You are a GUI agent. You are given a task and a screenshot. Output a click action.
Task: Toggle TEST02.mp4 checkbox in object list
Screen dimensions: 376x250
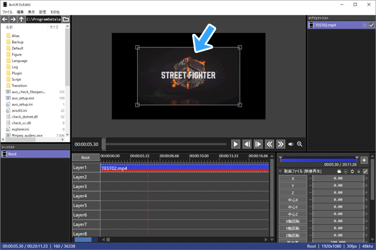(x=371, y=25)
